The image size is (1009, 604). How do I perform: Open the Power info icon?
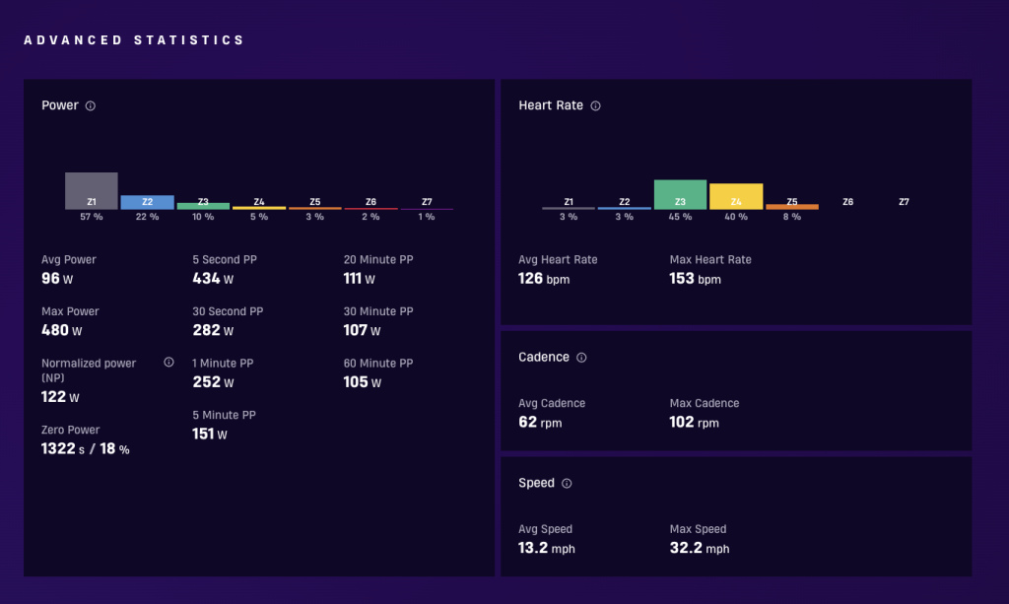coord(91,106)
